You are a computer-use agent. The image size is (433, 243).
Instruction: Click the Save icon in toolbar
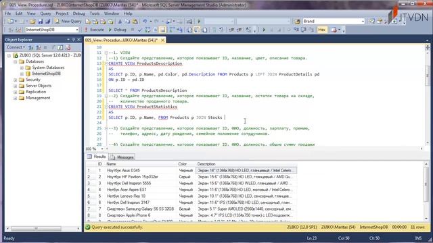(41, 21)
